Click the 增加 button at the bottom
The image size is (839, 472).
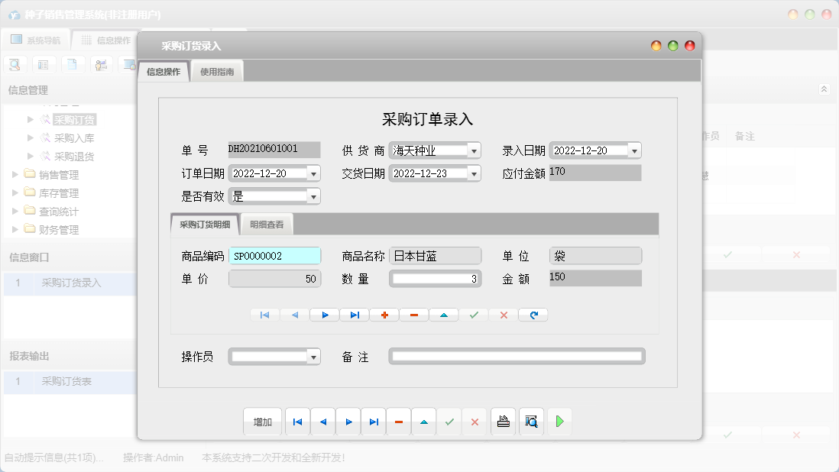pyautogui.click(x=261, y=421)
